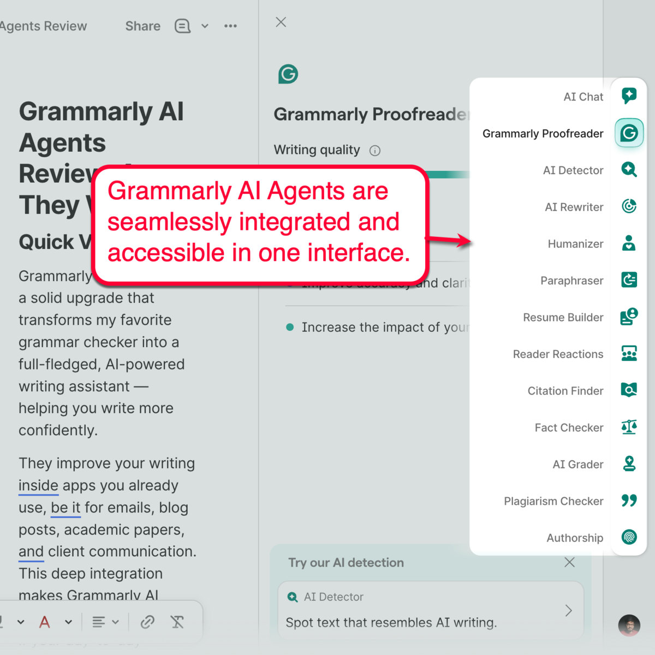Image resolution: width=655 pixels, height=655 pixels.
Task: Choose the AI Chat menu label
Action: (583, 97)
